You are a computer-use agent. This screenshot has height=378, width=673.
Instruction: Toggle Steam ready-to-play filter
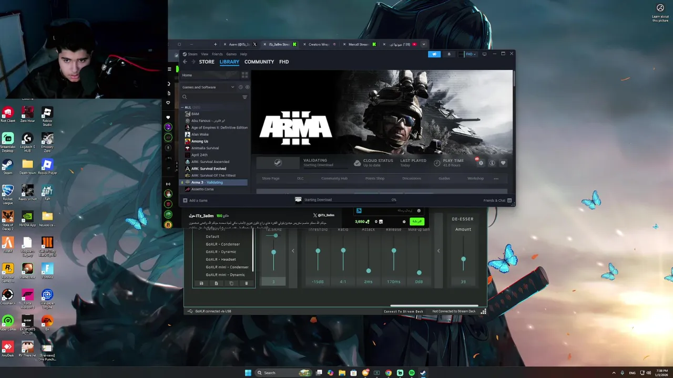[x=247, y=87]
